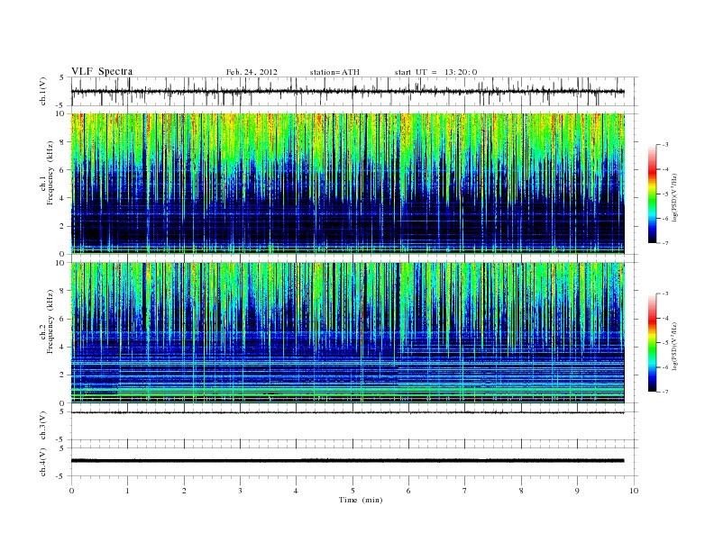Click the "8" kHz tick on ch.1 frequency axis
Screen dimensions: 714x551
[x=62, y=142]
